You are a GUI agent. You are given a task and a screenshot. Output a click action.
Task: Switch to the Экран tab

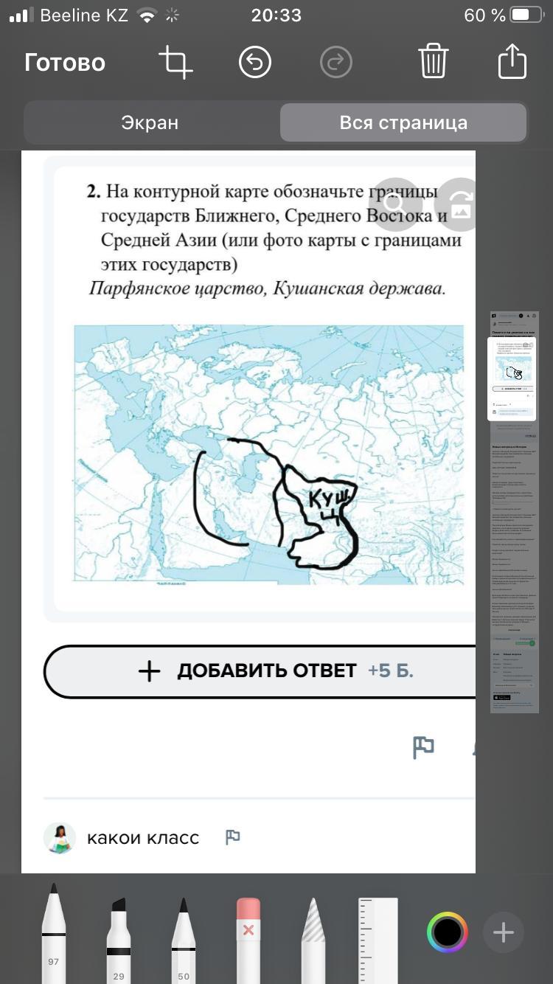[x=150, y=122]
